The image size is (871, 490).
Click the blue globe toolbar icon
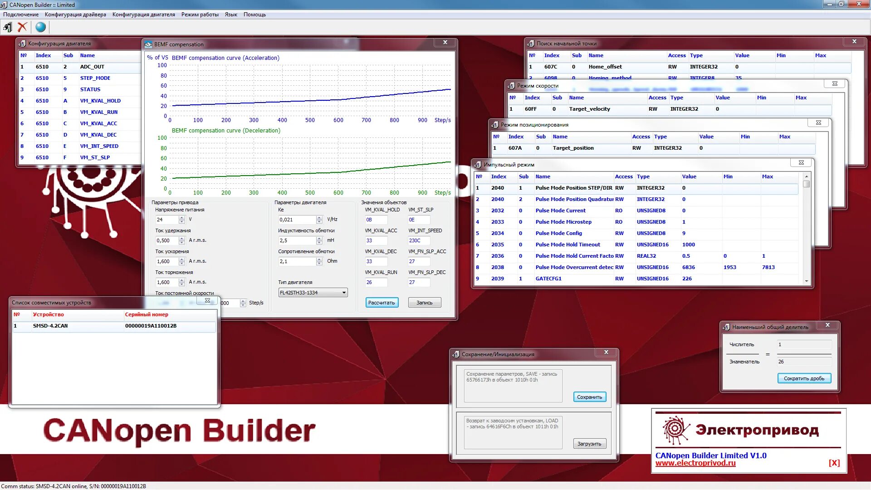click(x=40, y=27)
